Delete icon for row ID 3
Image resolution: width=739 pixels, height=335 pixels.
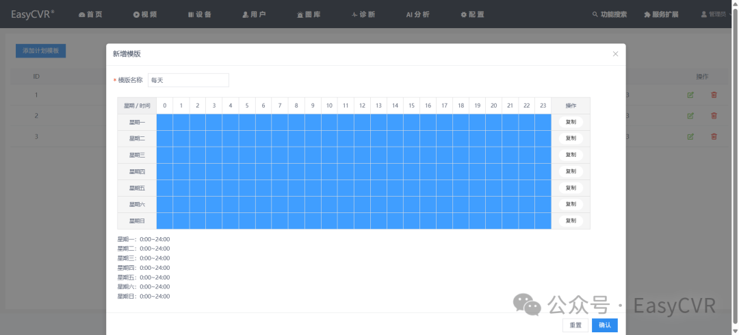coord(714,136)
